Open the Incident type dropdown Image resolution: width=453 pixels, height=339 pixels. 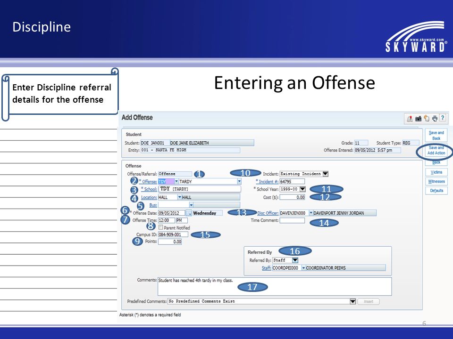click(x=325, y=174)
